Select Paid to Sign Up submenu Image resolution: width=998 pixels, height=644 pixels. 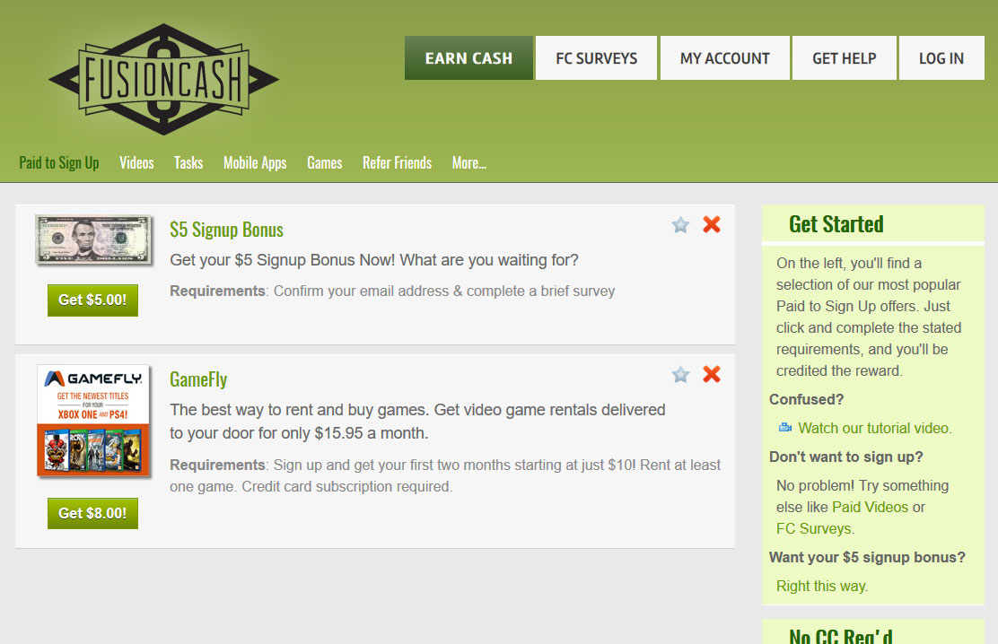[x=59, y=163]
